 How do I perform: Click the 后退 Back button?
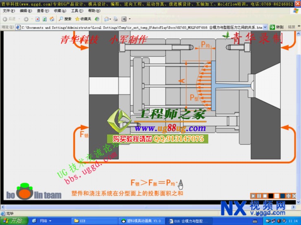click(9, 19)
